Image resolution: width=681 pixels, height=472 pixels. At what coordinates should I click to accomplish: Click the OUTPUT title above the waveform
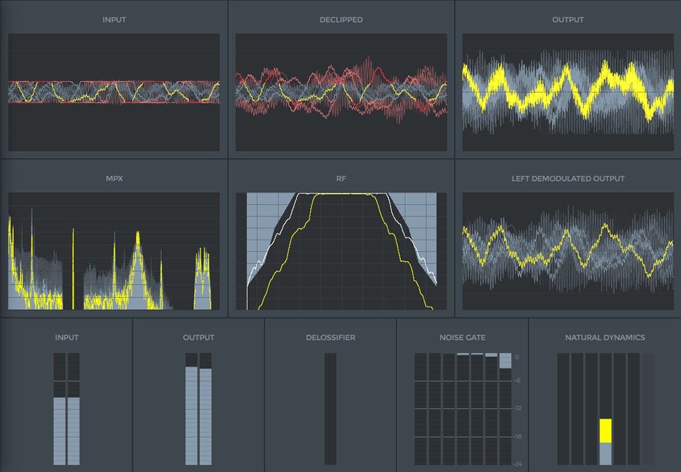568,20
